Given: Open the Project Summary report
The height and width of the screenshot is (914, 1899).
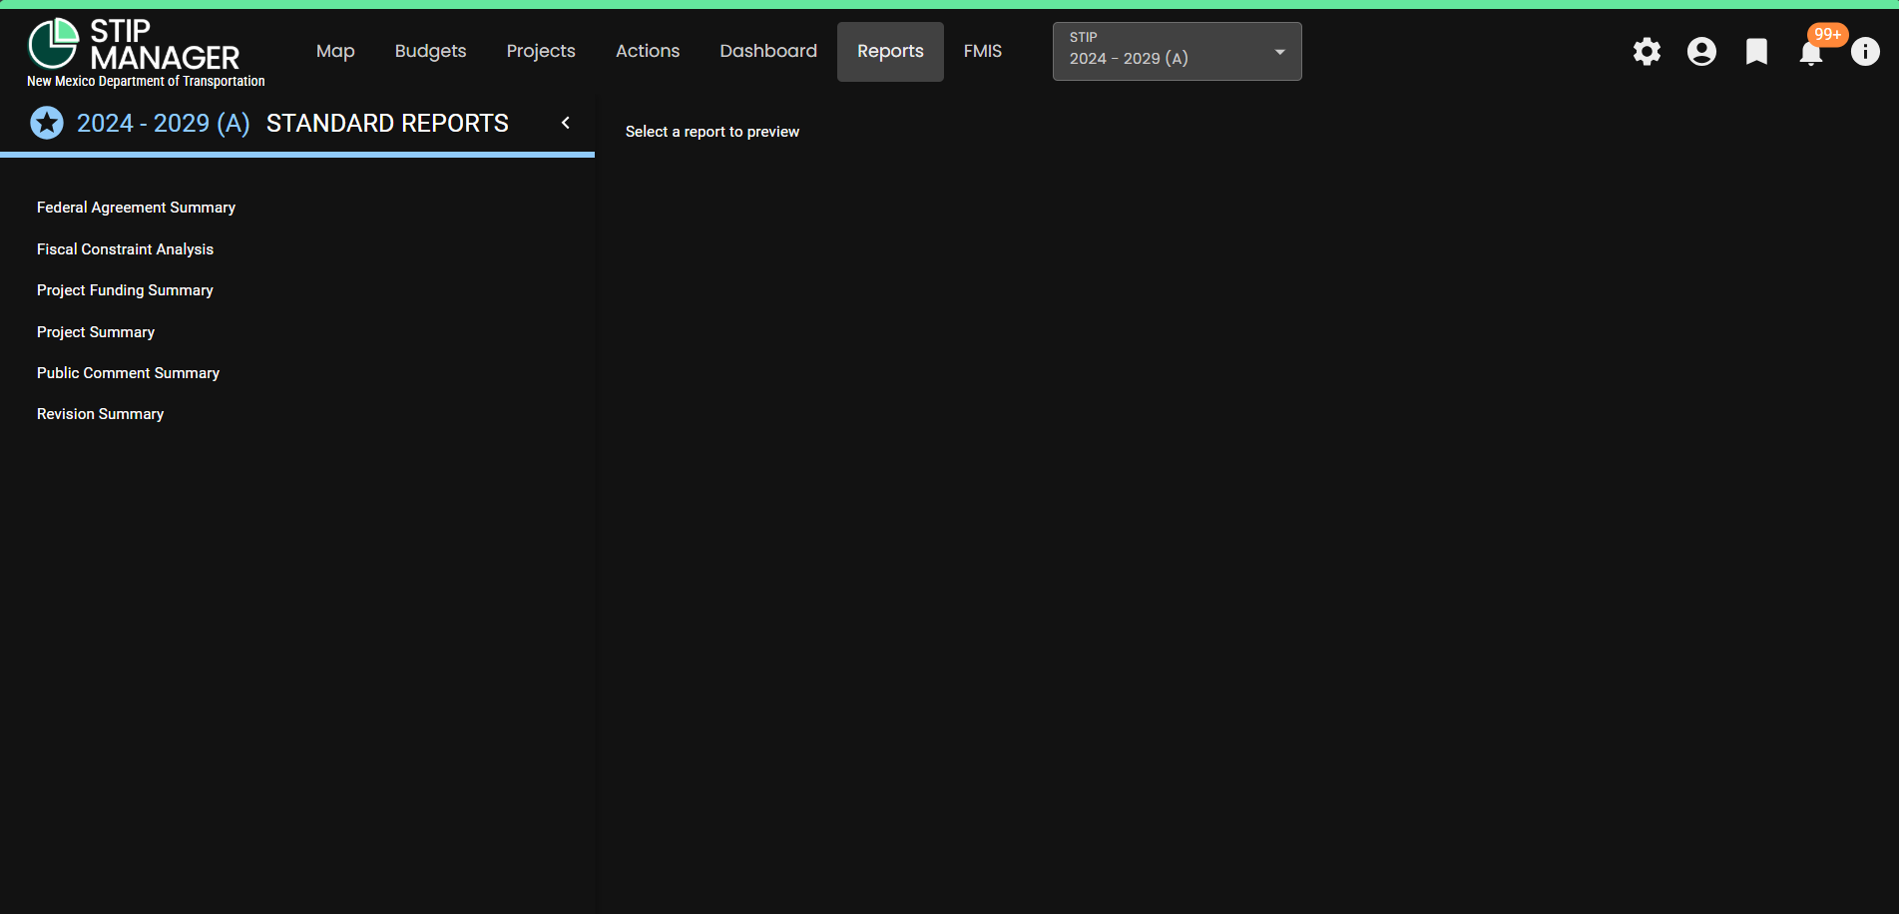Looking at the screenshot, I should pos(96,332).
